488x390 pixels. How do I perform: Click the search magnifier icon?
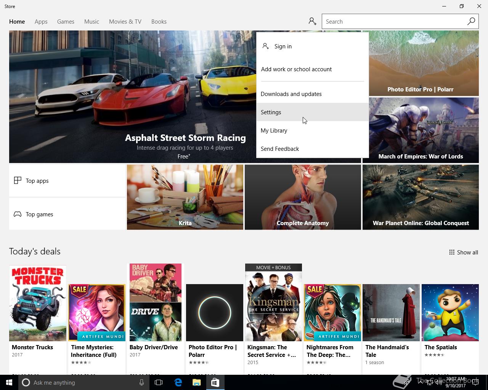pos(471,21)
